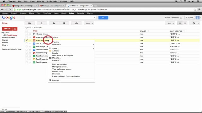Image resolution: width=202 pixels, height=113 pixels.
Task: Click the + Share button
Action: click(x=189, y=18)
